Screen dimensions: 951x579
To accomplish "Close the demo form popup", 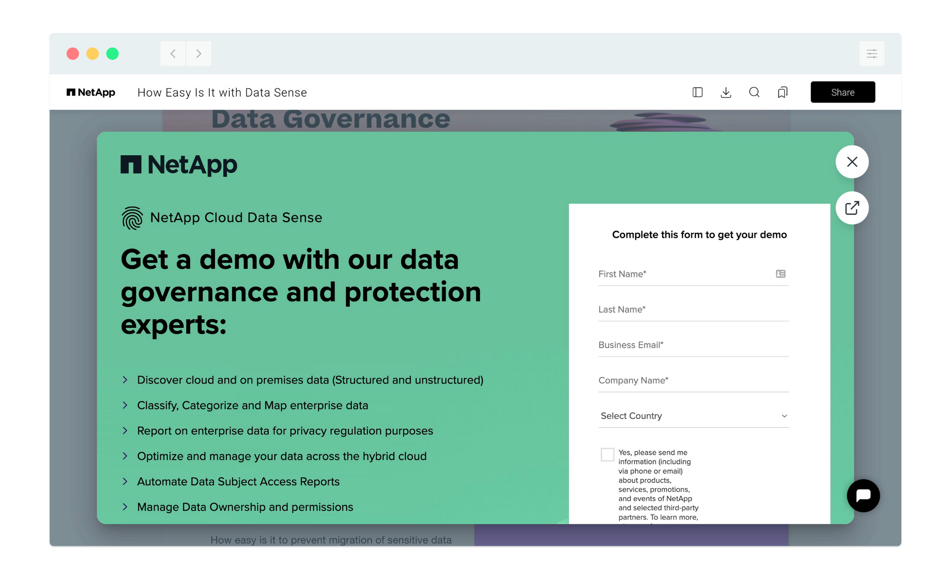I will (x=852, y=162).
